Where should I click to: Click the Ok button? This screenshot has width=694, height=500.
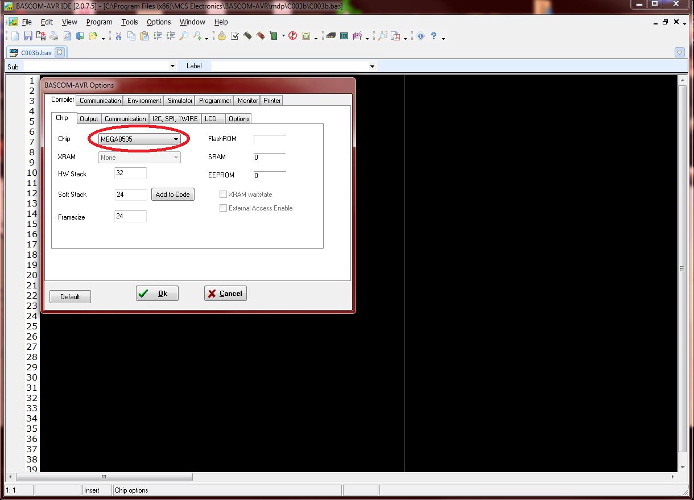157,294
